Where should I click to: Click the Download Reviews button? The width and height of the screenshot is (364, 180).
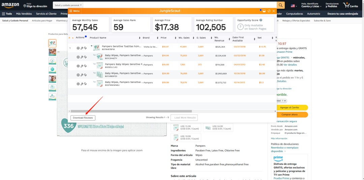click(x=83, y=118)
